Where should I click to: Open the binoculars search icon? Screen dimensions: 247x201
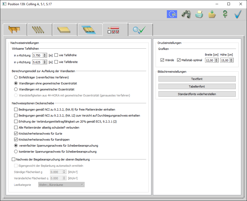[186, 14]
